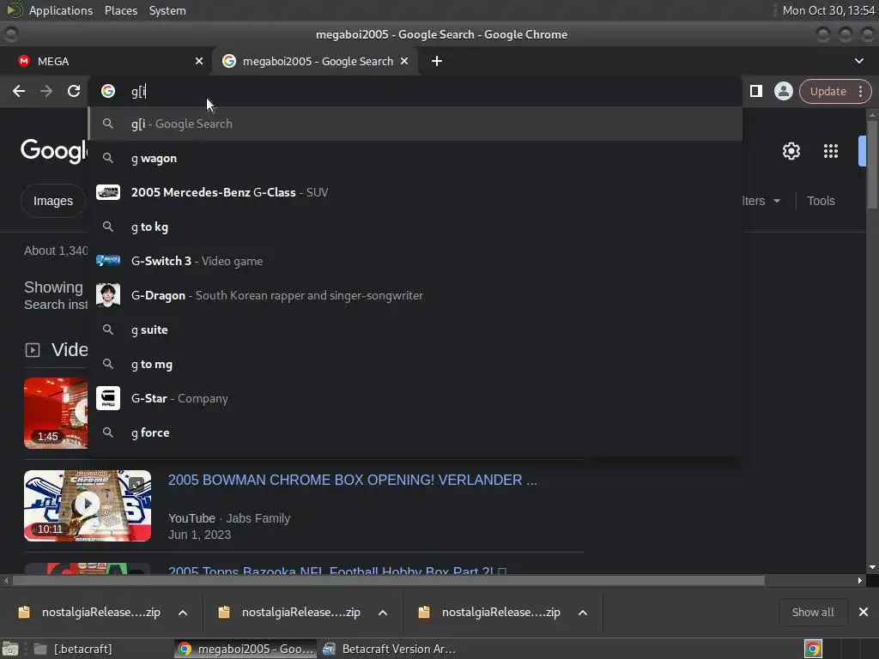879x659 pixels.
Task: Open the Google apps grid
Action: click(x=831, y=151)
